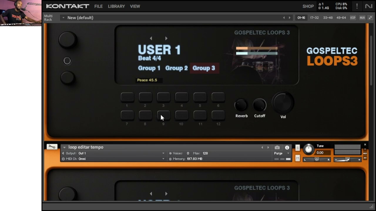Image resolution: width=376 pixels, height=211 pixels.
Task: Click the large Vol knob
Action: point(283,102)
